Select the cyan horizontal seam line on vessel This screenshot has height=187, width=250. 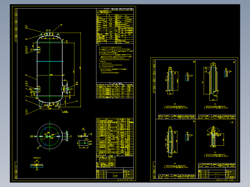(50, 61)
